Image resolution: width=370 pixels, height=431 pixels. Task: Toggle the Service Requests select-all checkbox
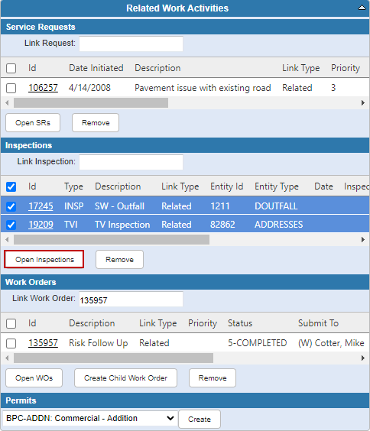pyautogui.click(x=11, y=68)
